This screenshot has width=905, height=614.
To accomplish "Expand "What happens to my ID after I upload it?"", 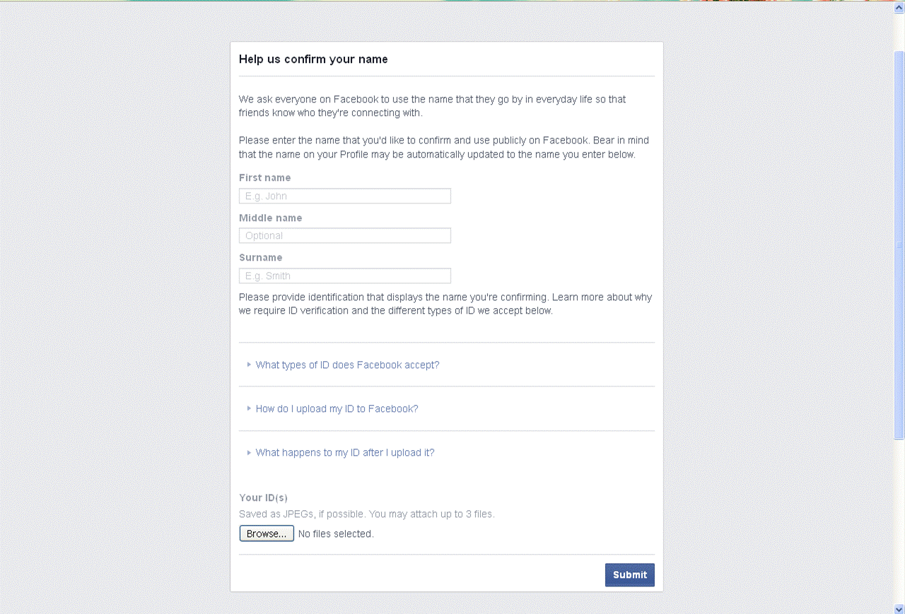I will (x=345, y=452).
